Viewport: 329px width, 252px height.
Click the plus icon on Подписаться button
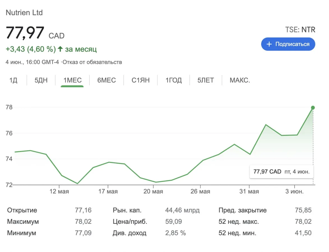[x=269, y=44]
